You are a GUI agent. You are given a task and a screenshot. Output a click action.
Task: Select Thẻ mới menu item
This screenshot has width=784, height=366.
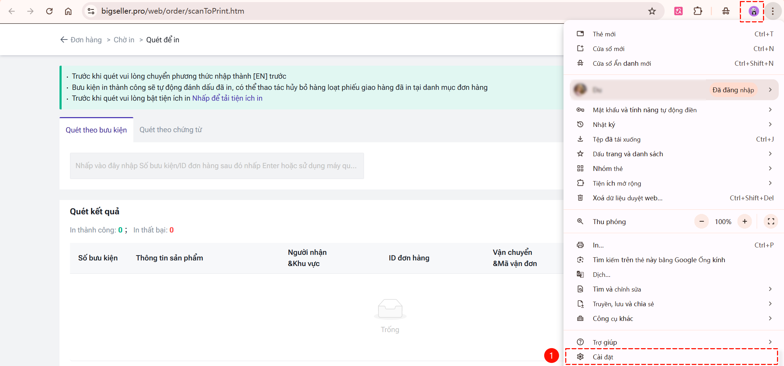pos(604,34)
